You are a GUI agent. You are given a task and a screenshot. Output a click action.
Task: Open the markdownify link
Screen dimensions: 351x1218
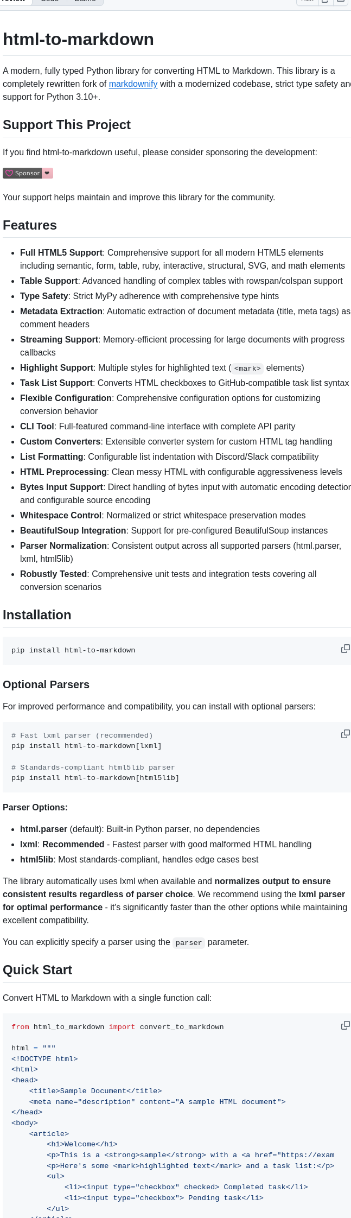(x=133, y=84)
